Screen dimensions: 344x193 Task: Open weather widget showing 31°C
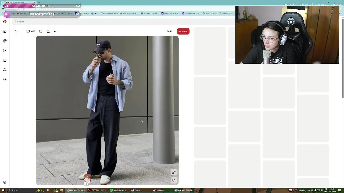coord(297,190)
